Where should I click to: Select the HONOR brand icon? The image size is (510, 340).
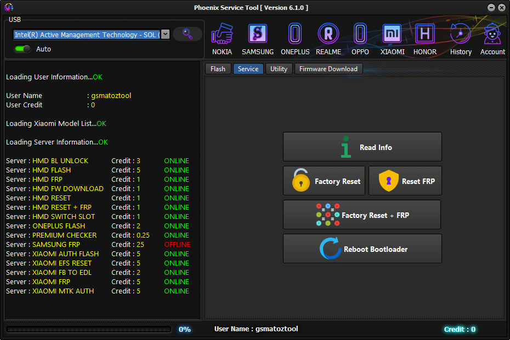point(424,37)
